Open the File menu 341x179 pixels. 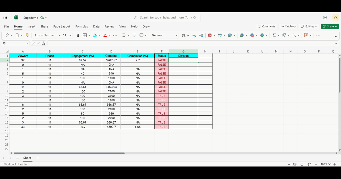pyautogui.click(x=7, y=26)
